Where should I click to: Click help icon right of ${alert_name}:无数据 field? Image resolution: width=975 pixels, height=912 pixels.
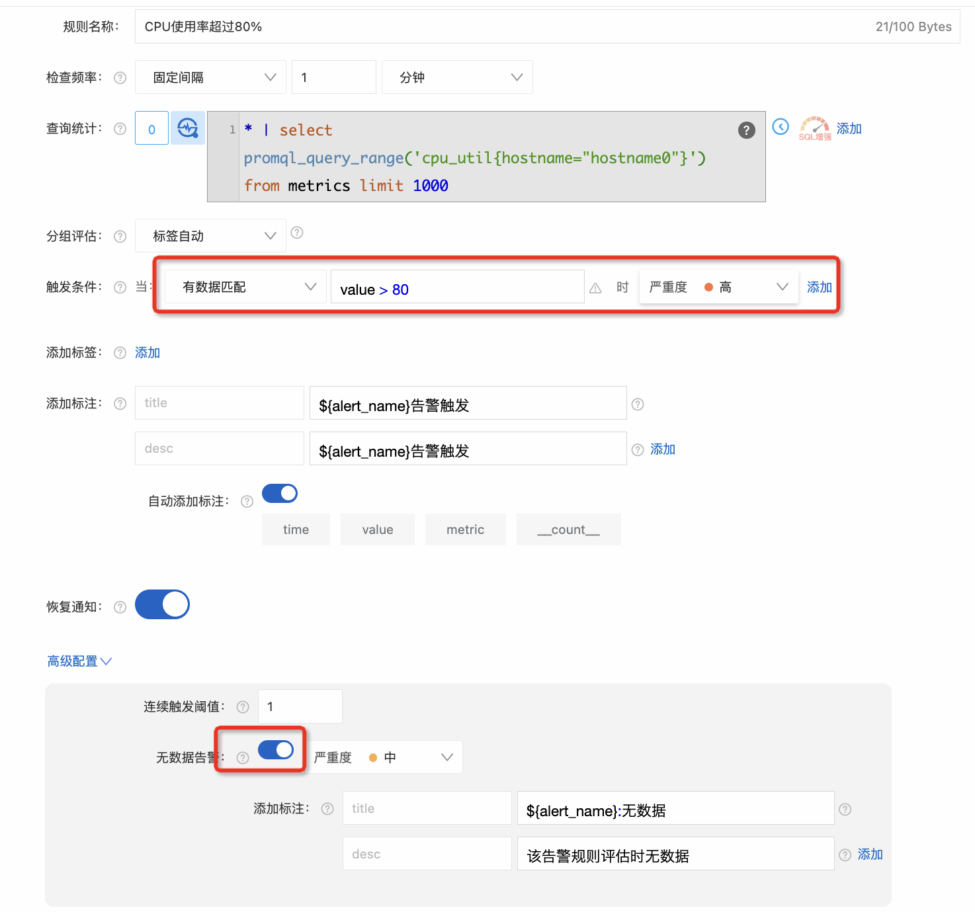[x=845, y=810]
